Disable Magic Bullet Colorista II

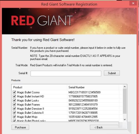click(x=14, y=113)
